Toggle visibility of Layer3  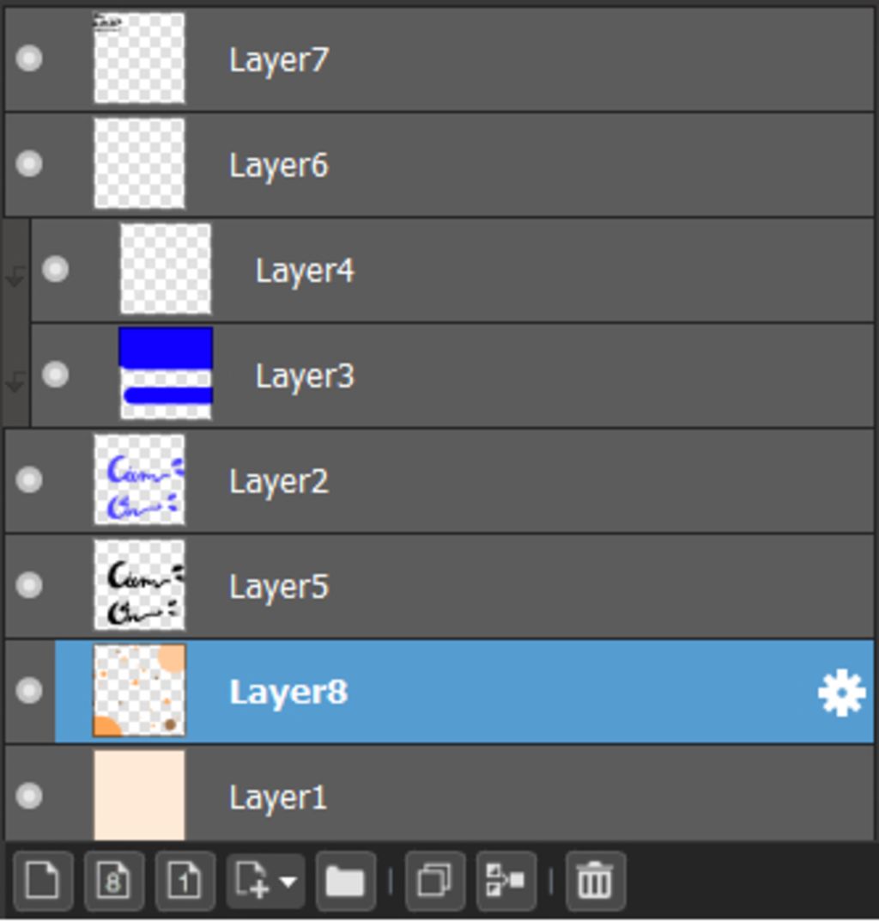(x=55, y=375)
